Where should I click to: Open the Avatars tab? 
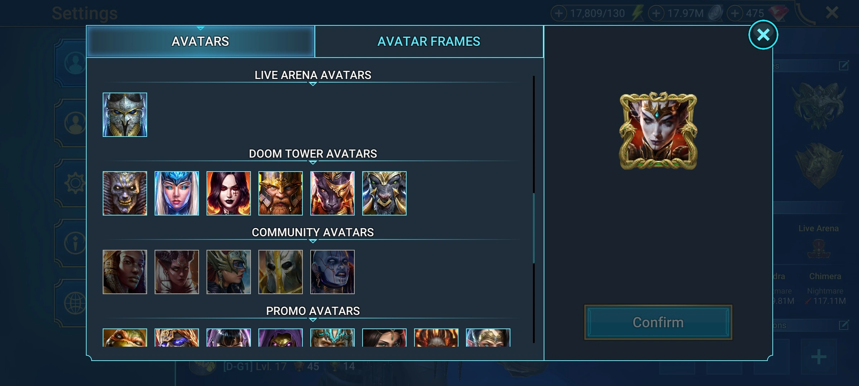(200, 41)
